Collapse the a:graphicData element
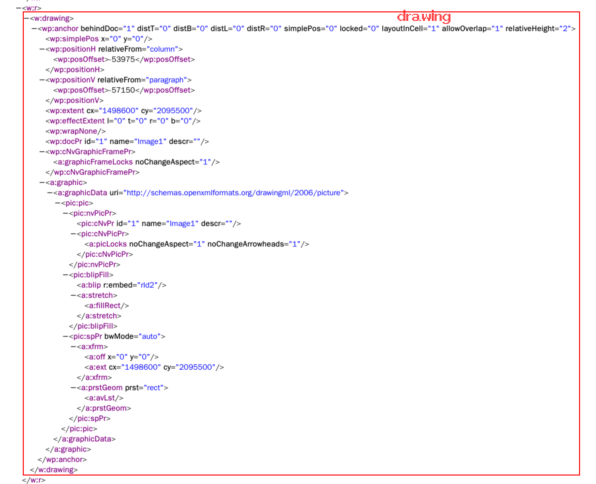Image resolution: width=596 pixels, height=484 pixels. (x=50, y=193)
